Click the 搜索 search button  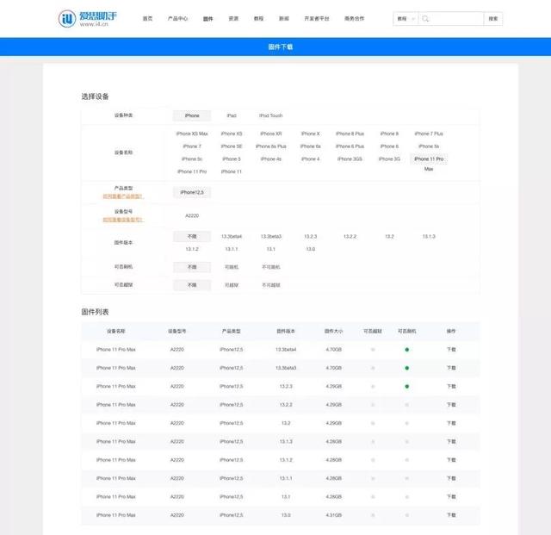click(x=493, y=19)
